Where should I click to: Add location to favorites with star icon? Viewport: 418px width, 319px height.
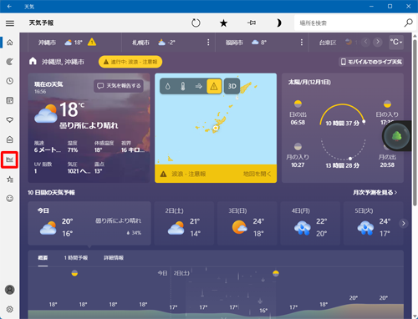[x=223, y=23]
